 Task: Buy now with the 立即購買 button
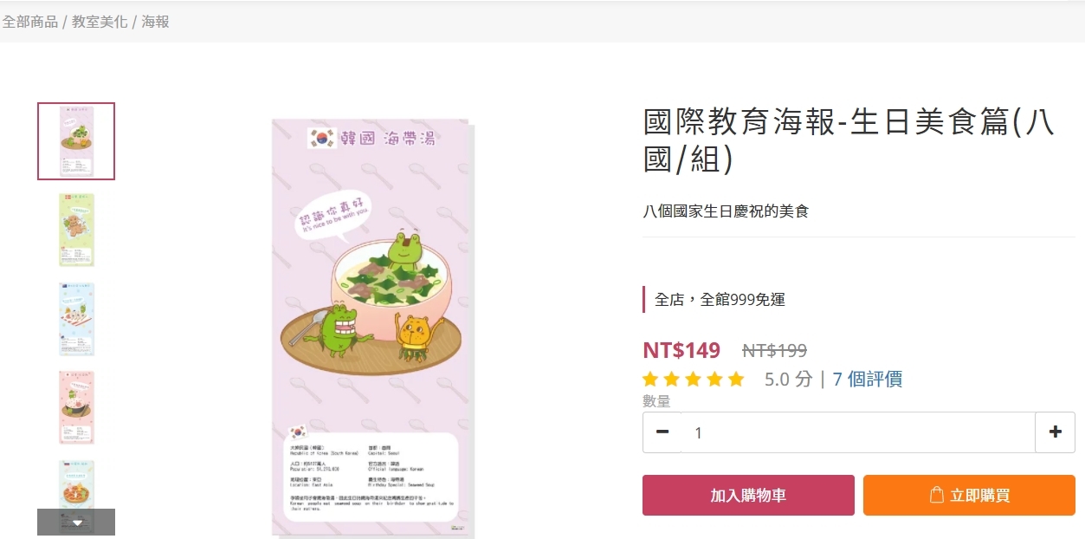pyautogui.click(x=969, y=496)
